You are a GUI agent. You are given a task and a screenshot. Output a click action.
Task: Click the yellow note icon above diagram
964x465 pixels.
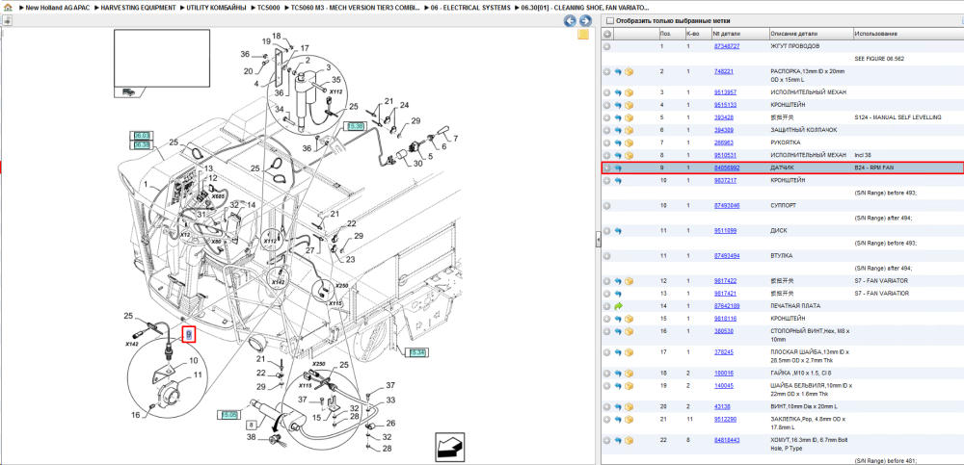point(583,35)
